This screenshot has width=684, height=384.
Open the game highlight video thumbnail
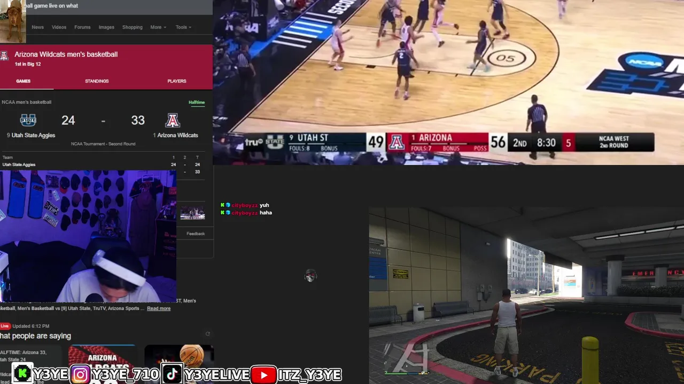pos(192,213)
